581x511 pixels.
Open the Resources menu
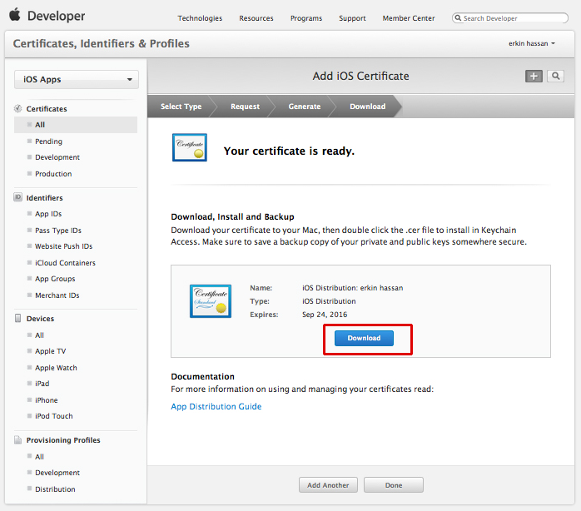click(256, 18)
